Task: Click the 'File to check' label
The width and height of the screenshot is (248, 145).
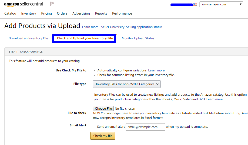Action: coord(77,113)
